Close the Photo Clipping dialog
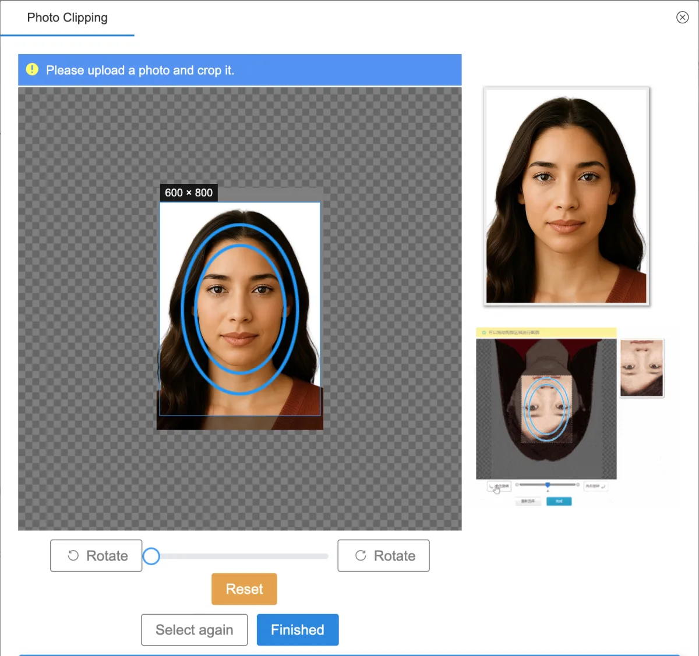699x656 pixels. pyautogui.click(x=682, y=17)
